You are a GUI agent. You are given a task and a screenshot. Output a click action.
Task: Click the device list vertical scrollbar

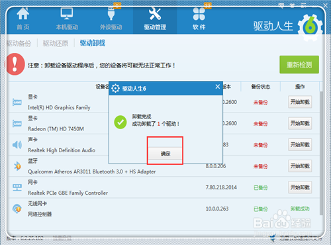[322, 153]
